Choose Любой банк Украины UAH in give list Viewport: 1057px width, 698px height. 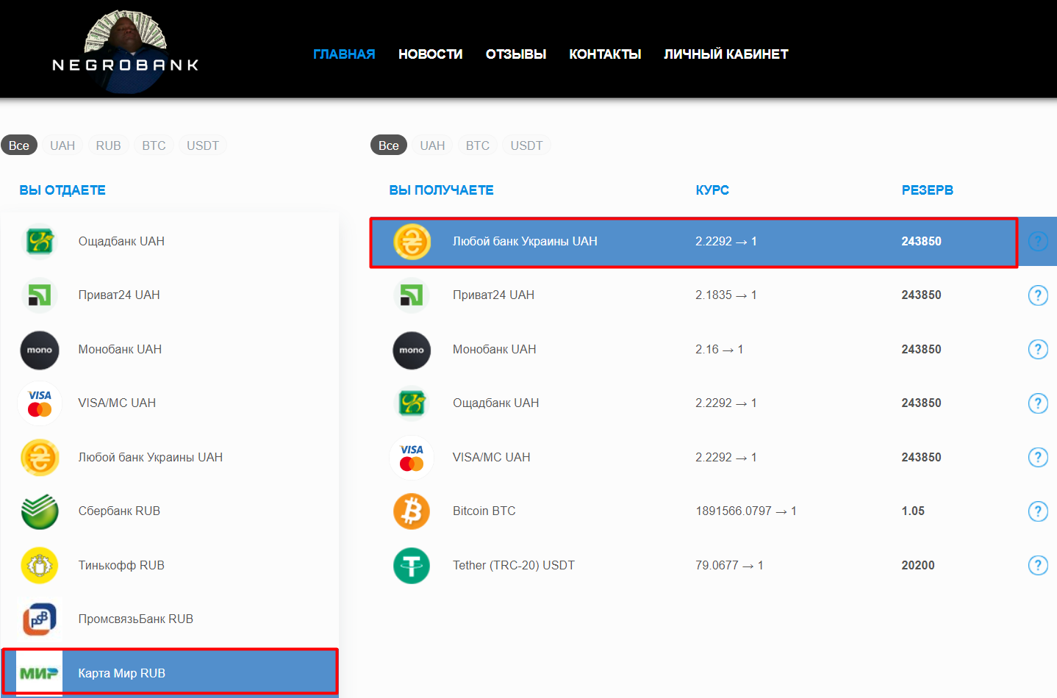pos(151,457)
